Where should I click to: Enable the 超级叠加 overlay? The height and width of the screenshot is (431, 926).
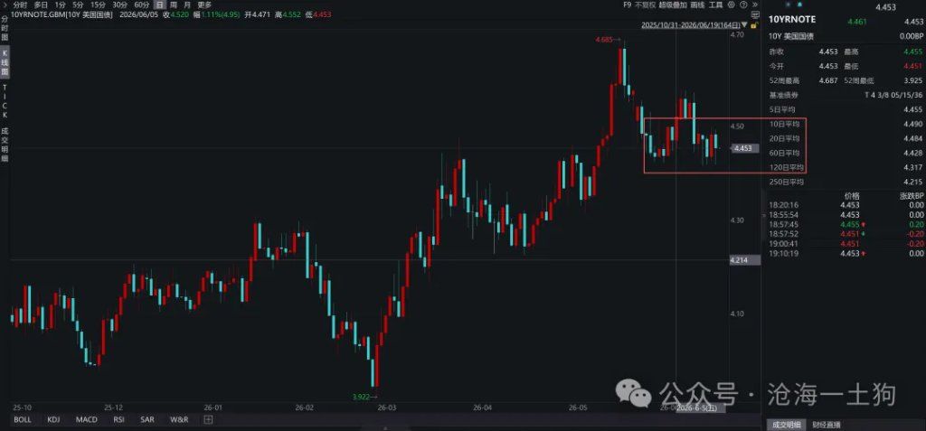click(x=673, y=5)
